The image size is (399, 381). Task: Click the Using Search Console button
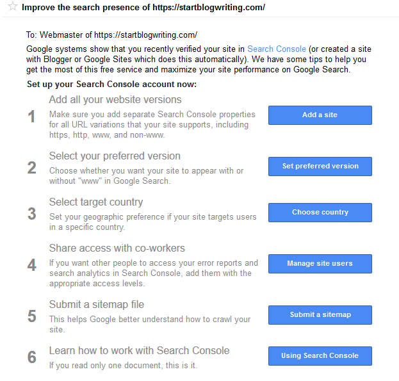[x=320, y=356]
